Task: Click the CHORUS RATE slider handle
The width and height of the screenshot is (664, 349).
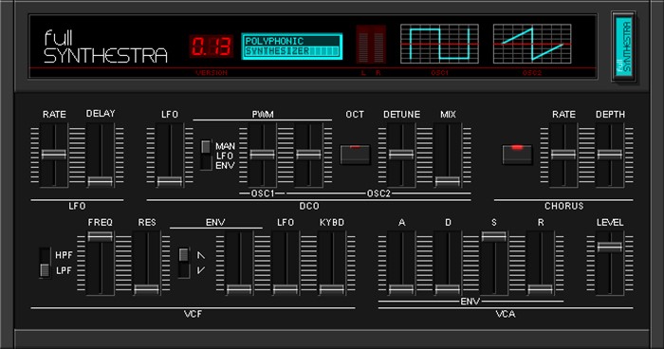Action: click(x=563, y=155)
